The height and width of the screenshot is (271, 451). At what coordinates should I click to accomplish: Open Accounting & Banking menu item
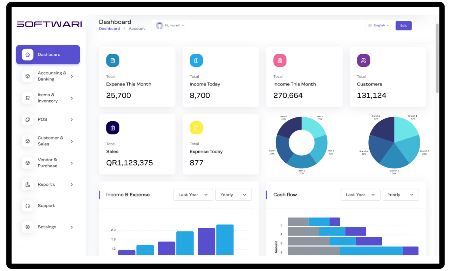pos(48,76)
